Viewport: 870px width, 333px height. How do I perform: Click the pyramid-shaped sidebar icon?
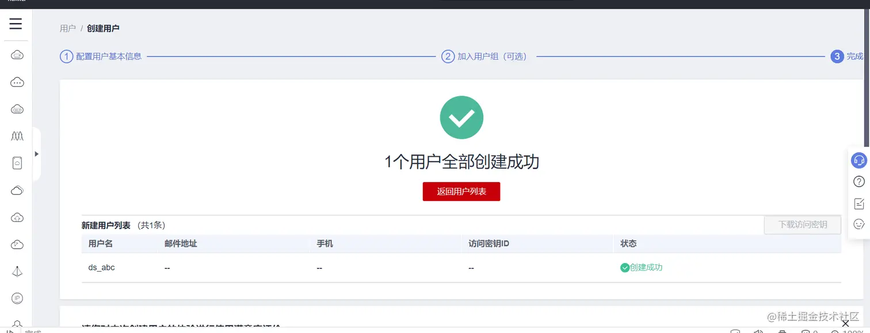(x=17, y=271)
